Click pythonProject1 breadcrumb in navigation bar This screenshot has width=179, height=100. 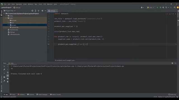6,7
